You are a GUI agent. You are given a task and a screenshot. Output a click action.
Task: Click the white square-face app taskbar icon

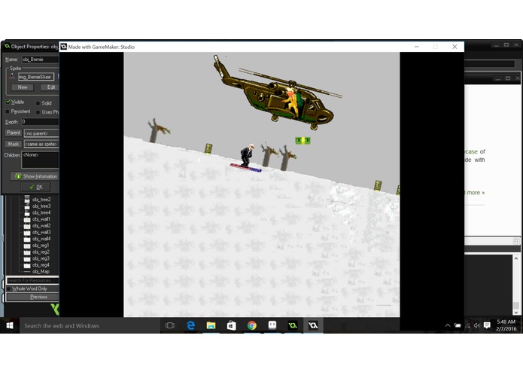(272, 325)
